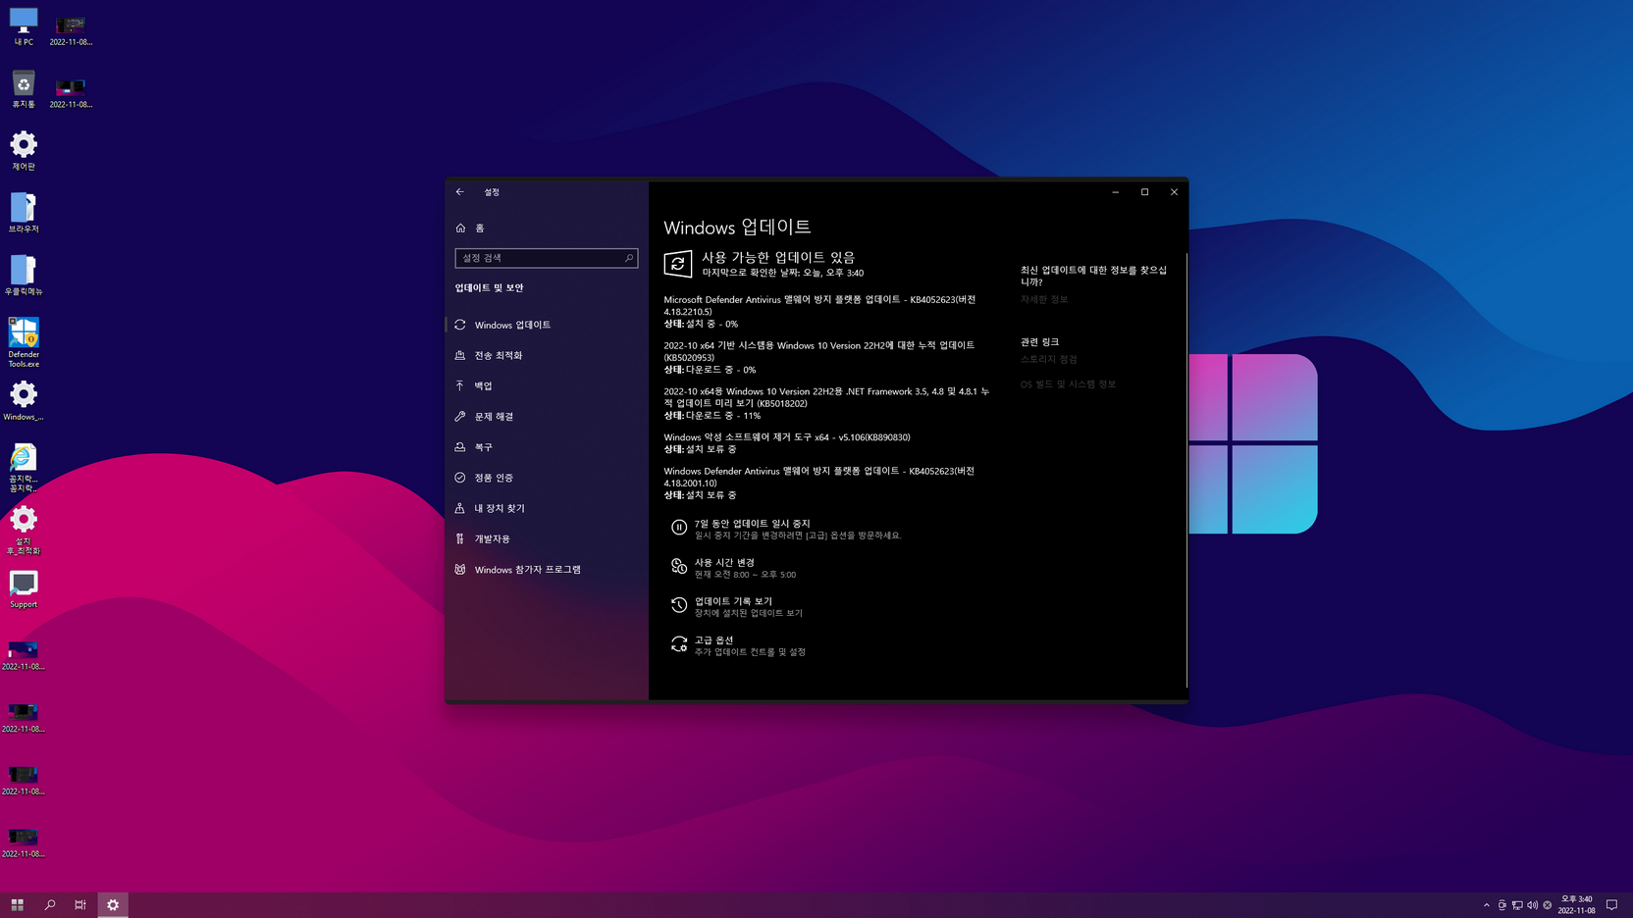Click the 설정 검색 search field
The height and width of the screenshot is (918, 1633).
(547, 258)
